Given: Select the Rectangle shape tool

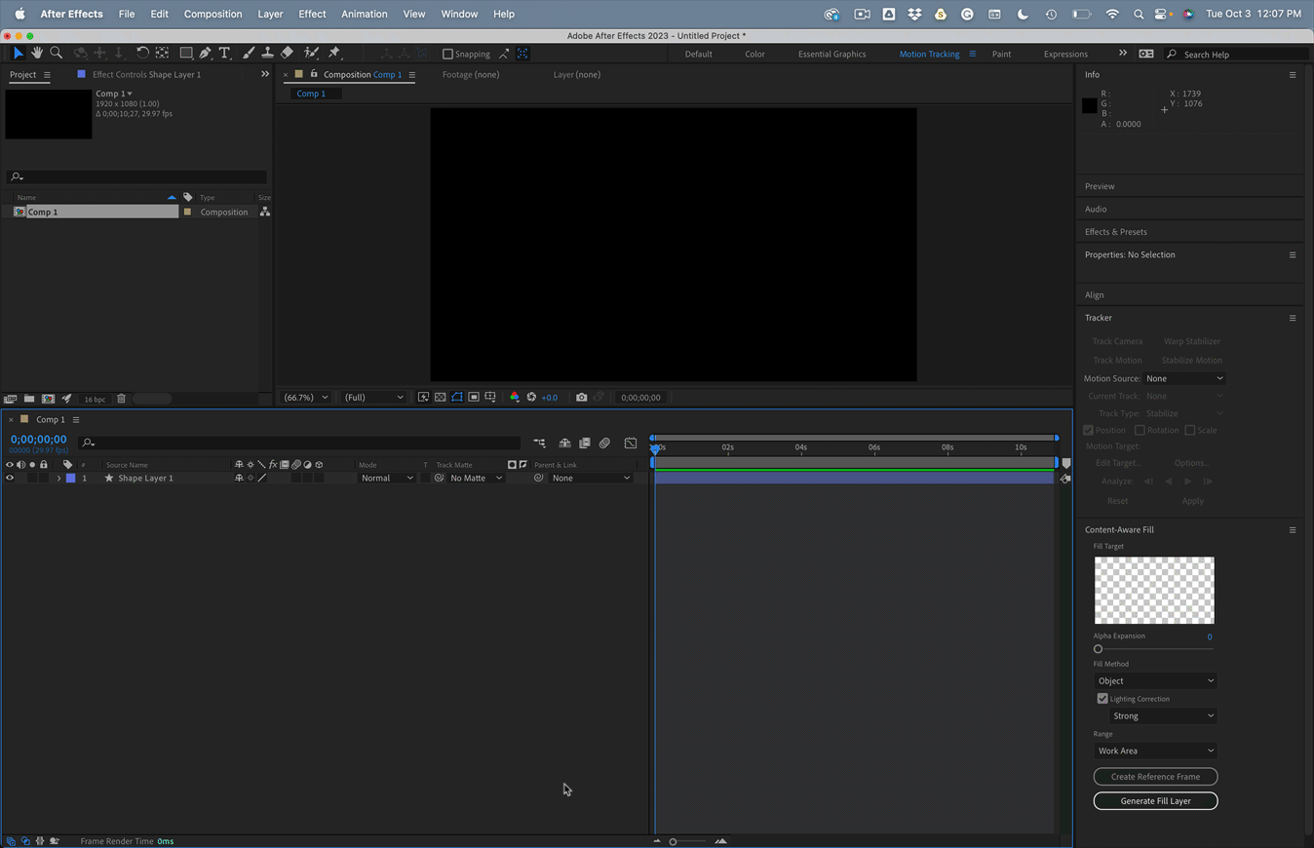Looking at the screenshot, I should (185, 53).
